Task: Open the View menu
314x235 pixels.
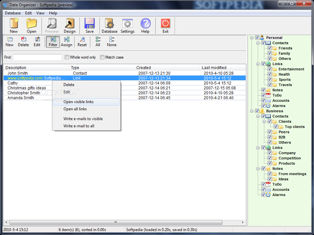Action: (x=40, y=13)
